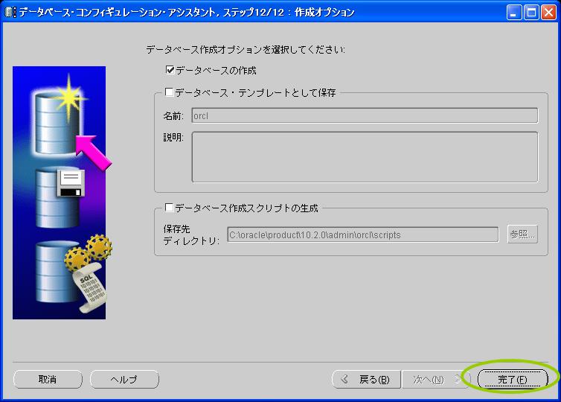The height and width of the screenshot is (402, 561).
Task: Click the 名前 field containing orcl
Action: click(x=365, y=115)
